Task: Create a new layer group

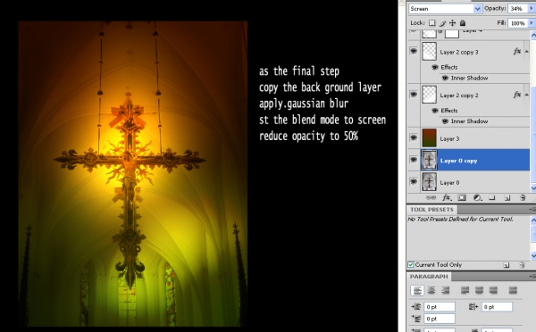Action: point(492,198)
